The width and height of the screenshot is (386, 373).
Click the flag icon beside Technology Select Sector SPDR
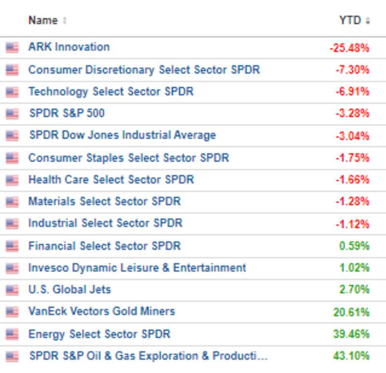point(12,92)
